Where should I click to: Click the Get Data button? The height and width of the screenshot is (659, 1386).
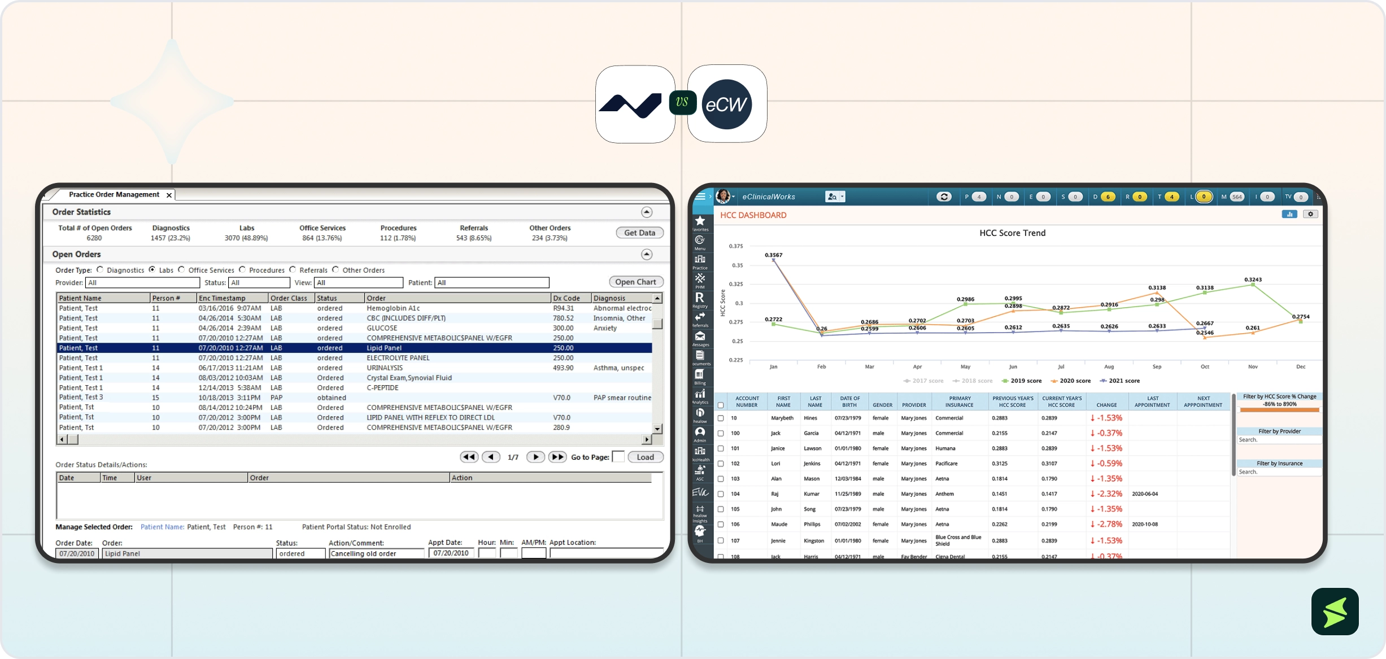pyautogui.click(x=639, y=233)
